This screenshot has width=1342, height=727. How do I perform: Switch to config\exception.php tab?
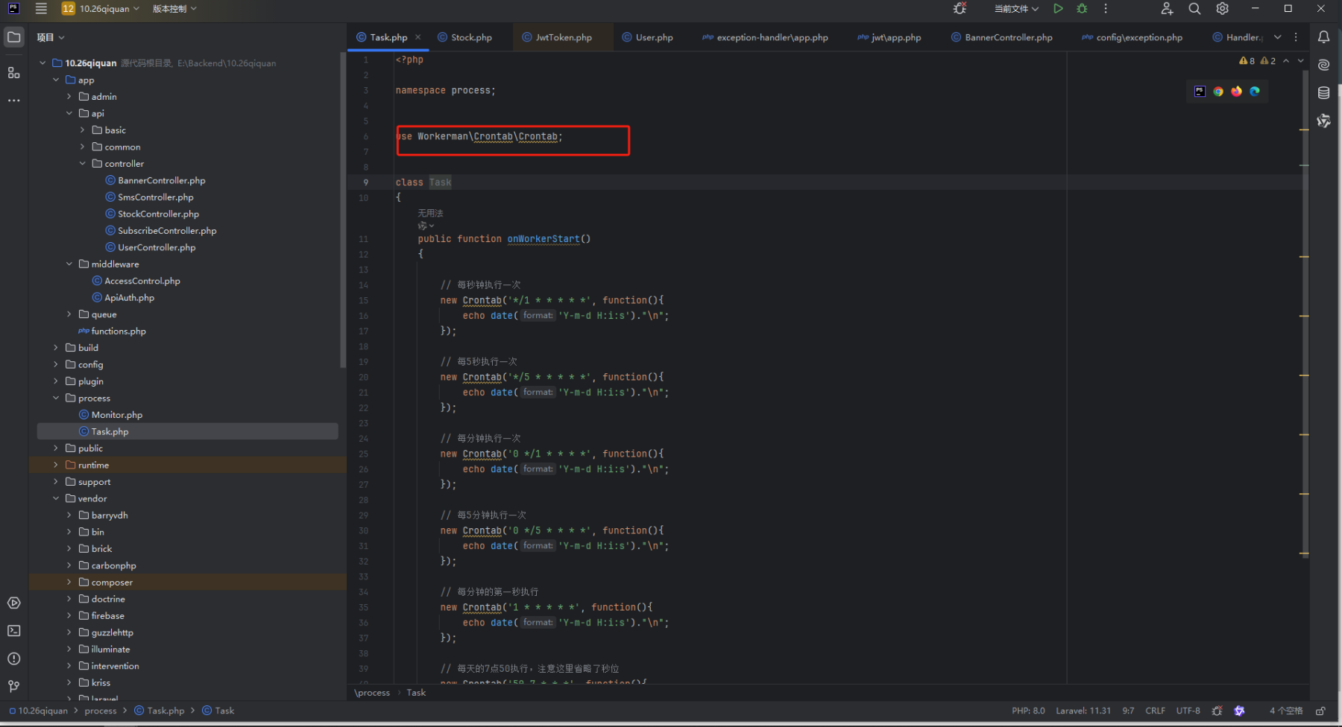coord(1132,37)
